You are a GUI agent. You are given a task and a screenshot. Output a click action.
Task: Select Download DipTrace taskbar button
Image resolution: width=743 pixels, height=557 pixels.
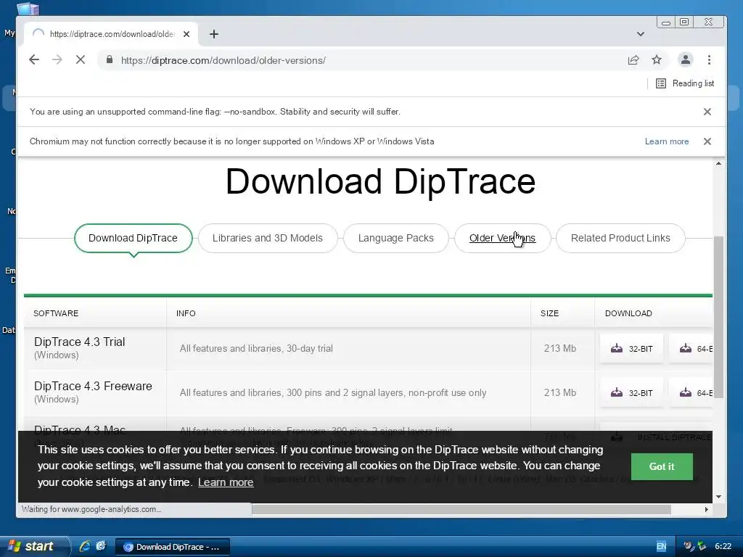173,547
